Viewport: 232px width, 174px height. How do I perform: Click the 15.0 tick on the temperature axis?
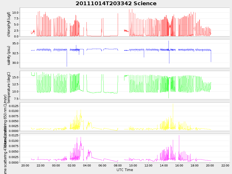pos(15,77)
